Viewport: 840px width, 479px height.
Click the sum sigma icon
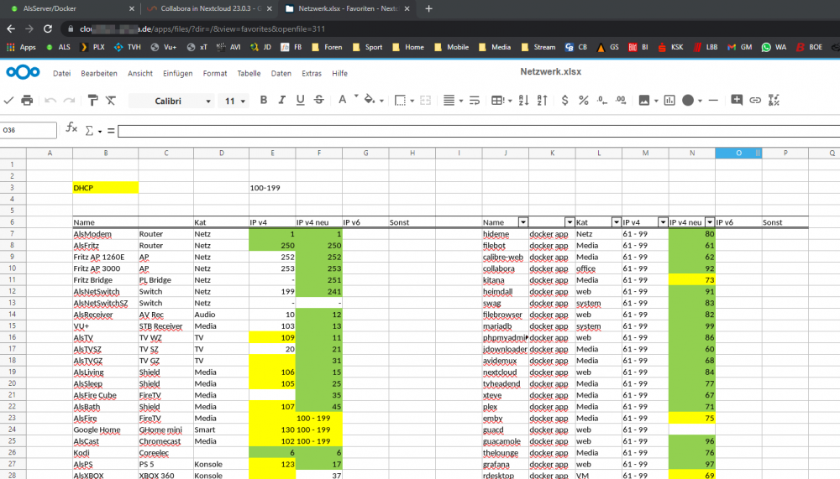click(90, 130)
